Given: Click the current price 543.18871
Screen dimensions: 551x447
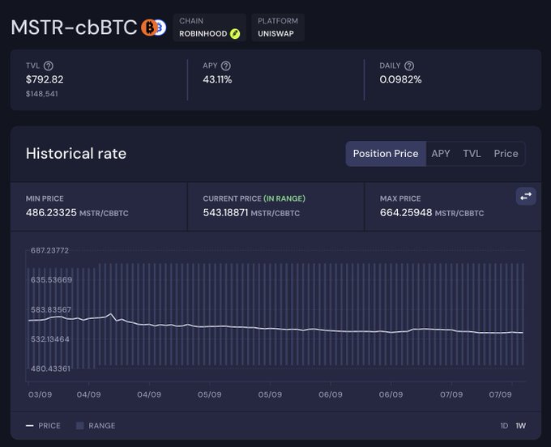Looking at the screenshot, I should point(225,212).
